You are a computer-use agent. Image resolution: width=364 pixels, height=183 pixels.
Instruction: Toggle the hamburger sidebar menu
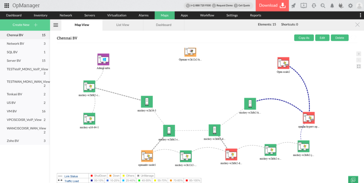(55, 25)
